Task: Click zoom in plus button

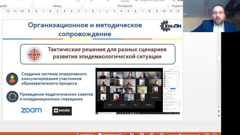Action: (199, 134)
